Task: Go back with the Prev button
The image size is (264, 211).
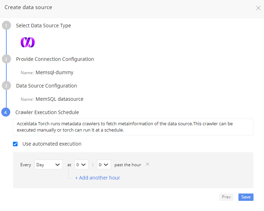Action: tap(226, 197)
